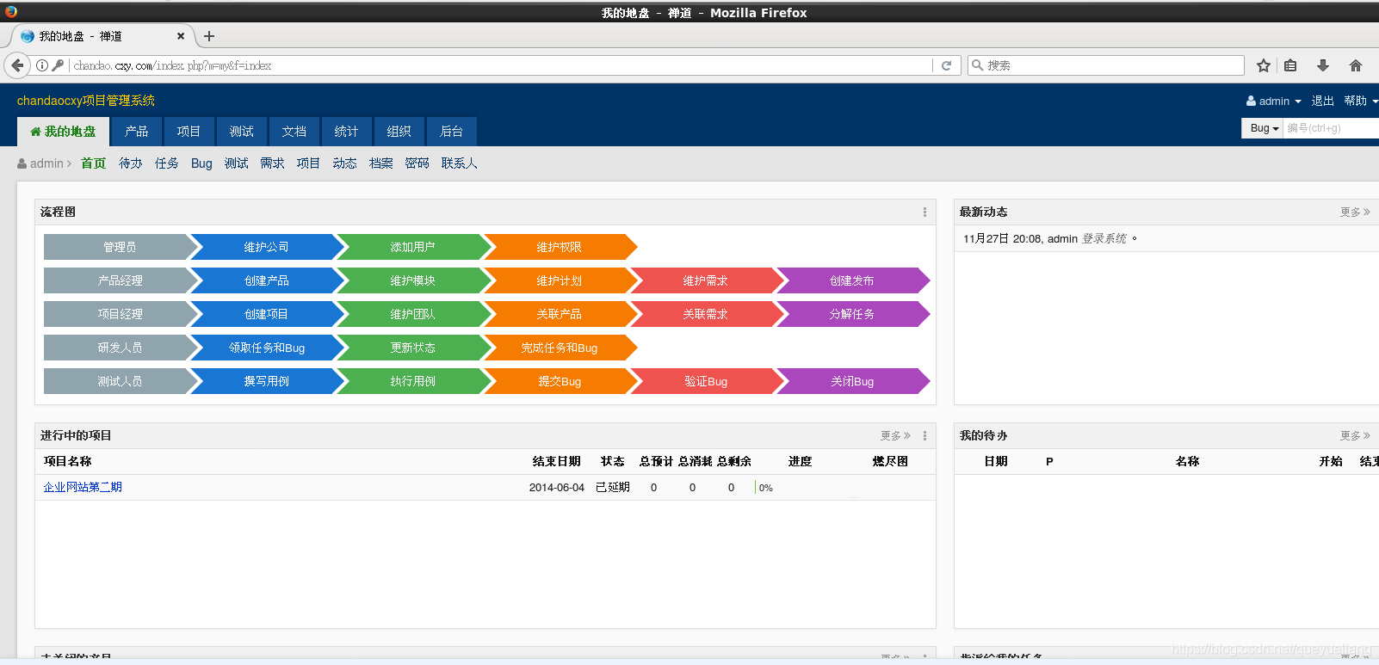This screenshot has width=1379, height=665.
Task: Open the first 项目 tab in the main navigation
Action: (189, 132)
